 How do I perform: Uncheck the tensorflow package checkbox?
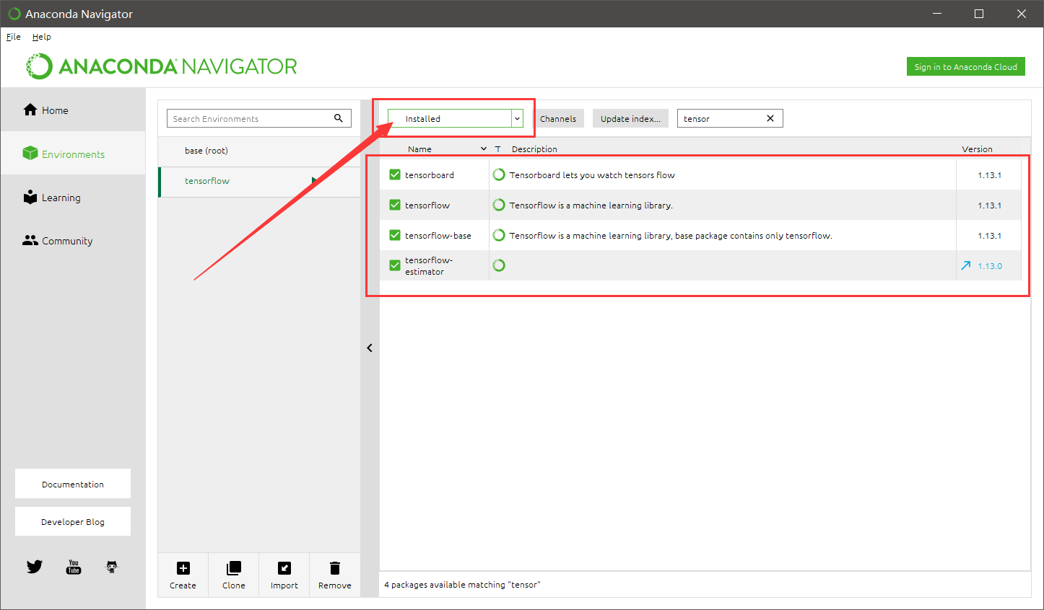395,205
